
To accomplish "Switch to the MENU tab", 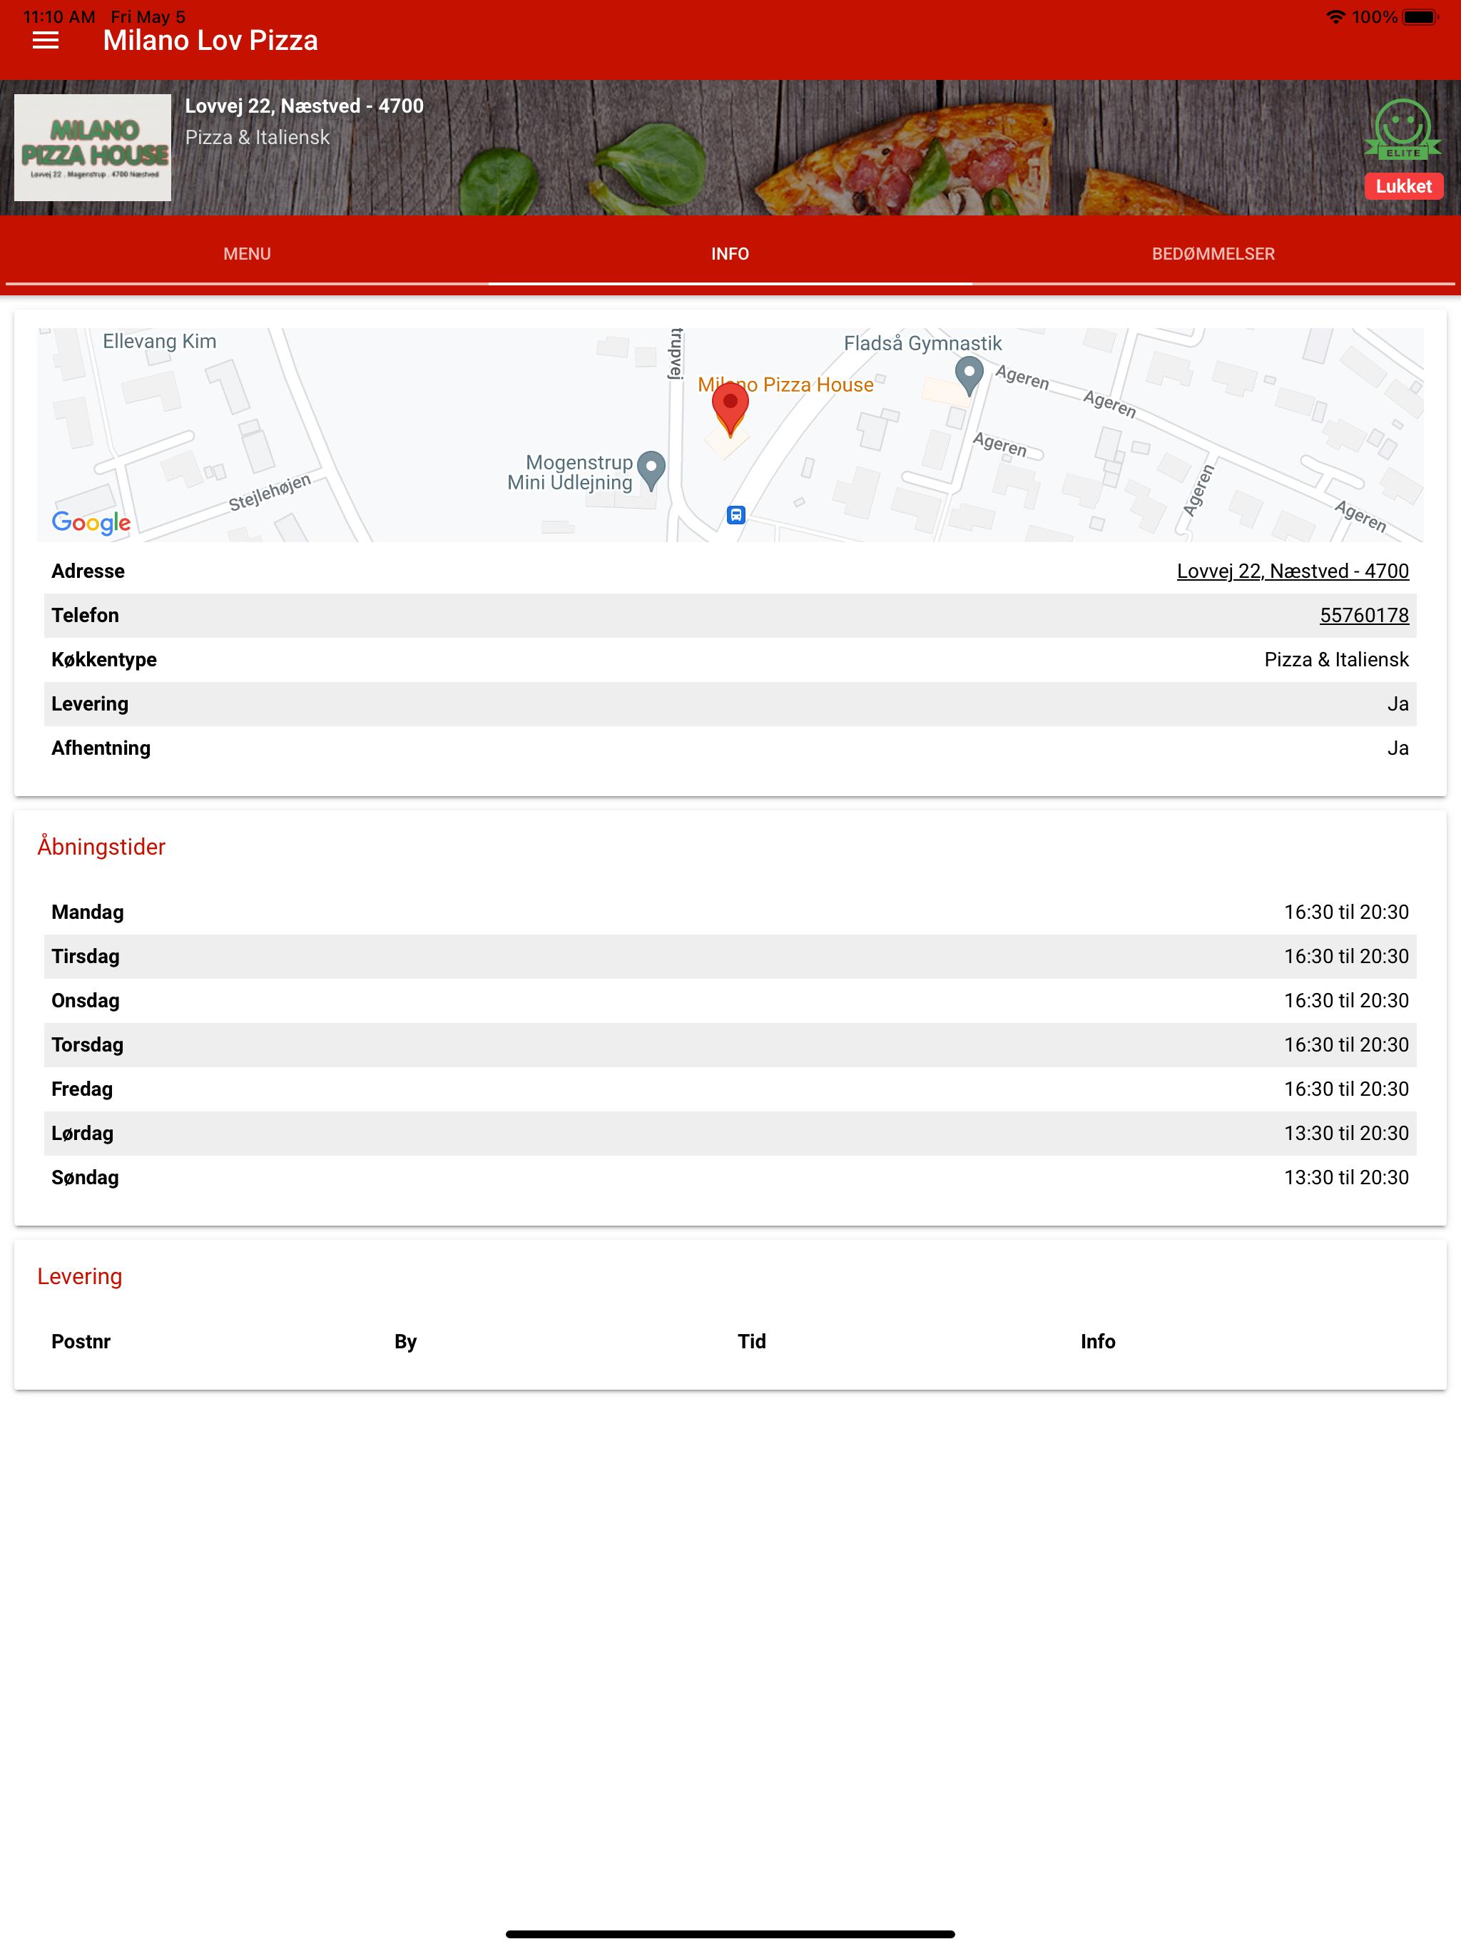I will tap(247, 254).
